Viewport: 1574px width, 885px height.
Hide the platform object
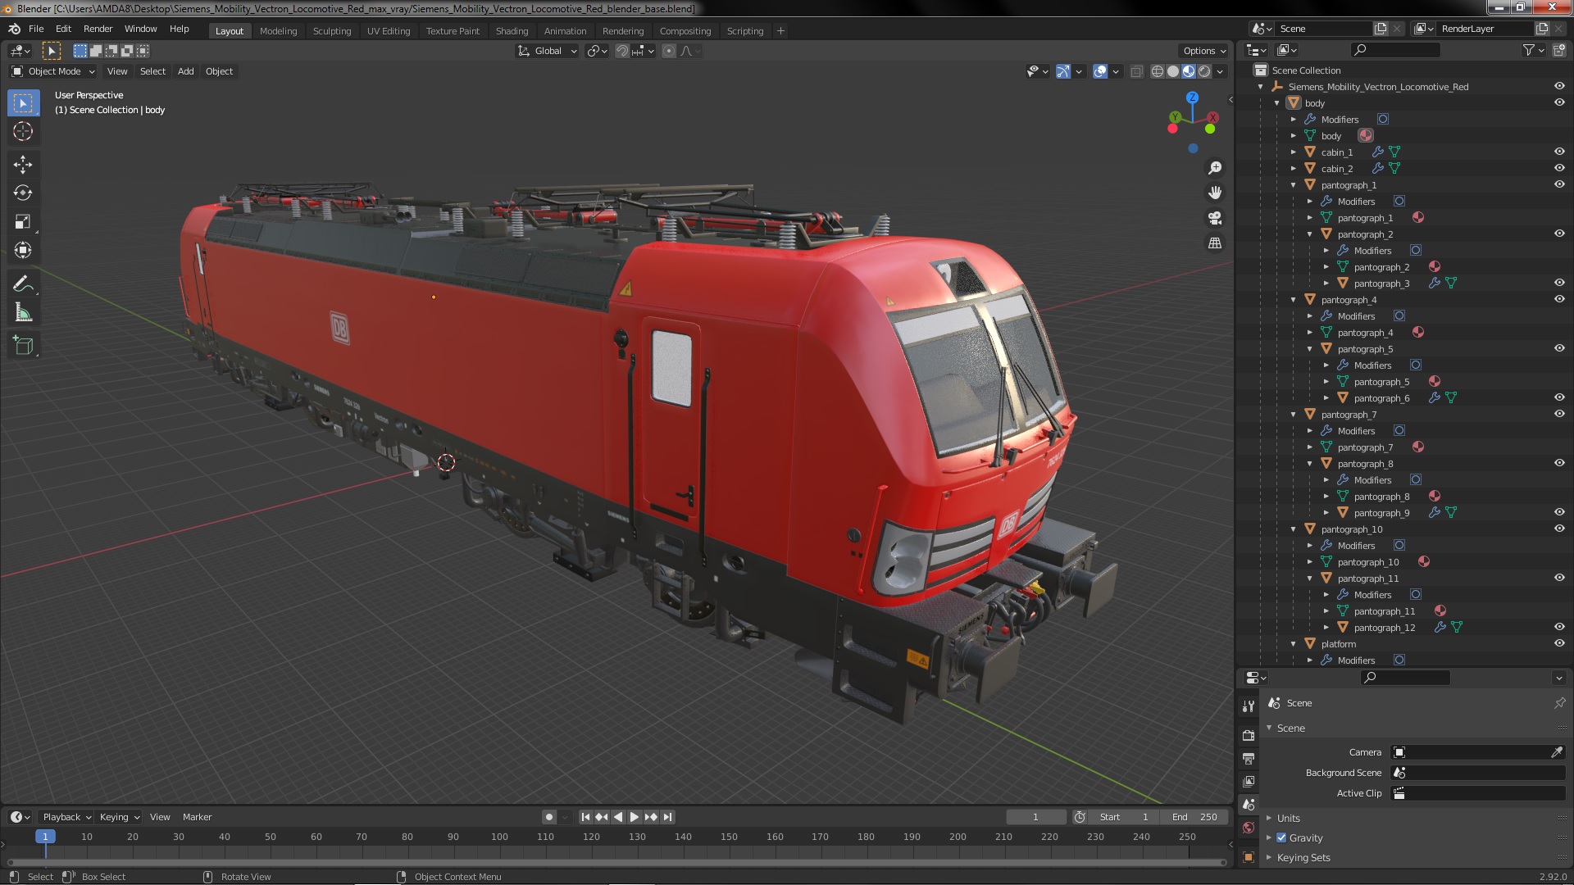1559,643
